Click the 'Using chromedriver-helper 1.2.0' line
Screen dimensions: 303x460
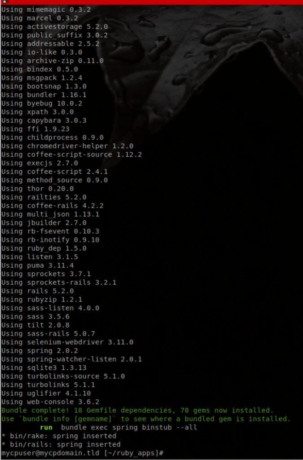[x=67, y=146]
